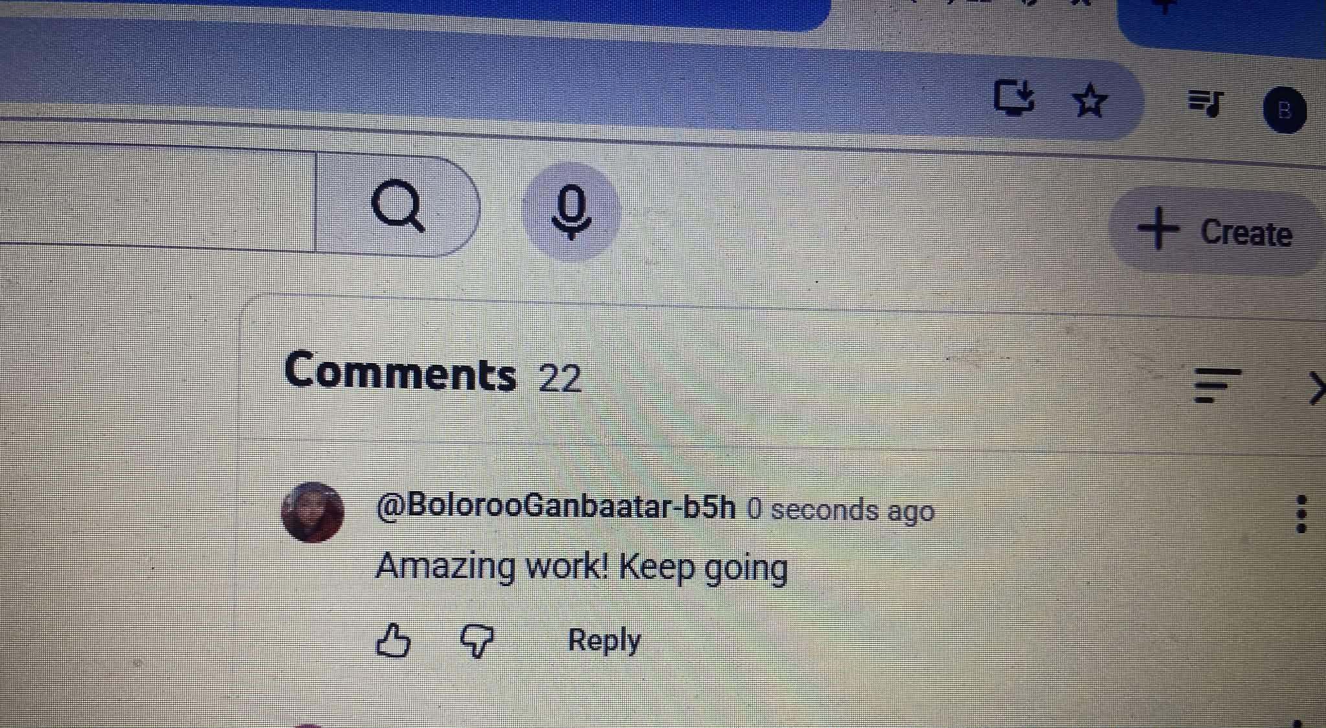Open the commenter's profile picture
This screenshot has height=728, width=1326.
pyautogui.click(x=313, y=512)
